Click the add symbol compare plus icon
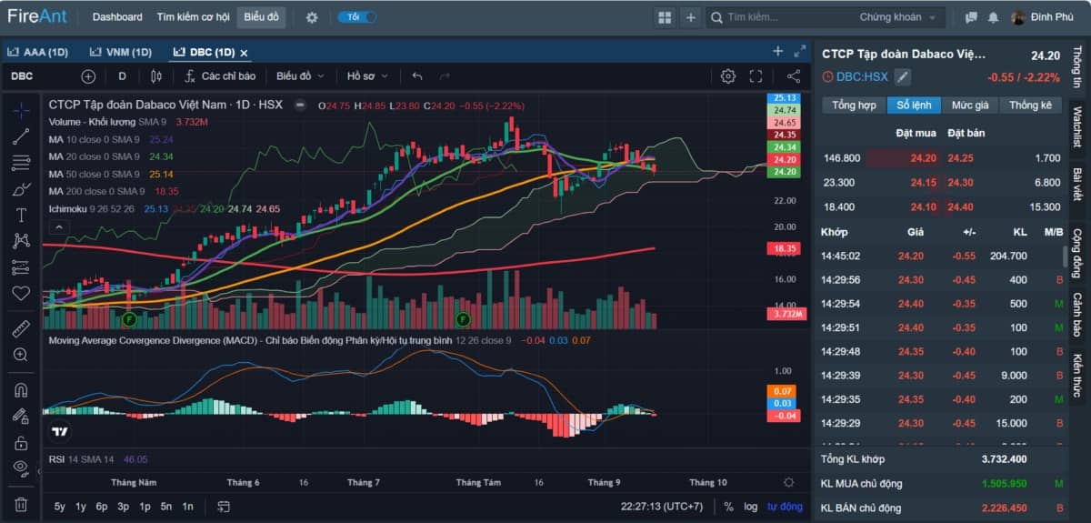 tap(88, 76)
